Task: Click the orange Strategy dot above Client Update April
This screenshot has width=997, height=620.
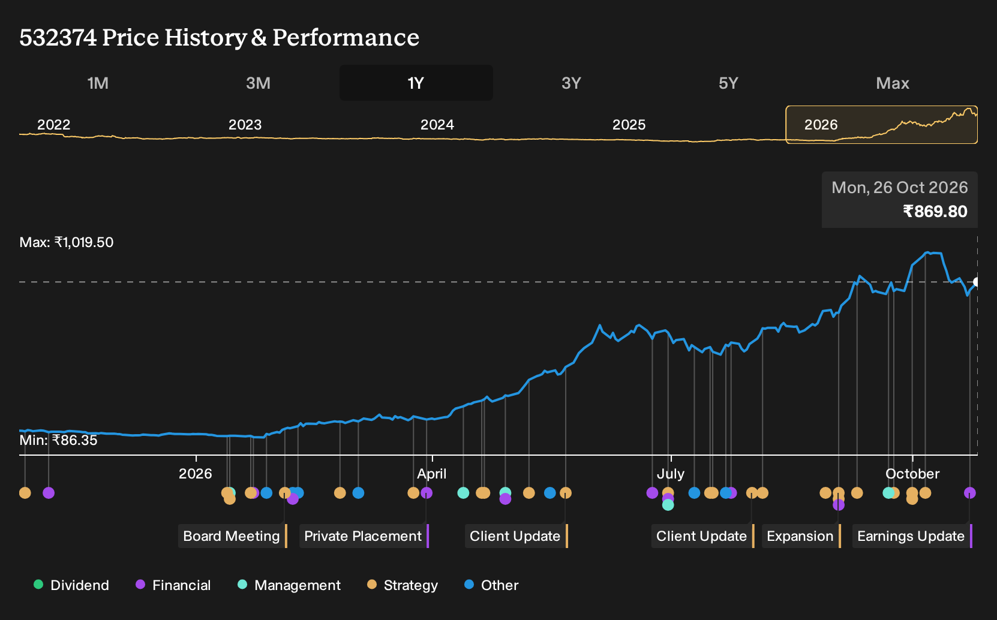Action: point(566,493)
